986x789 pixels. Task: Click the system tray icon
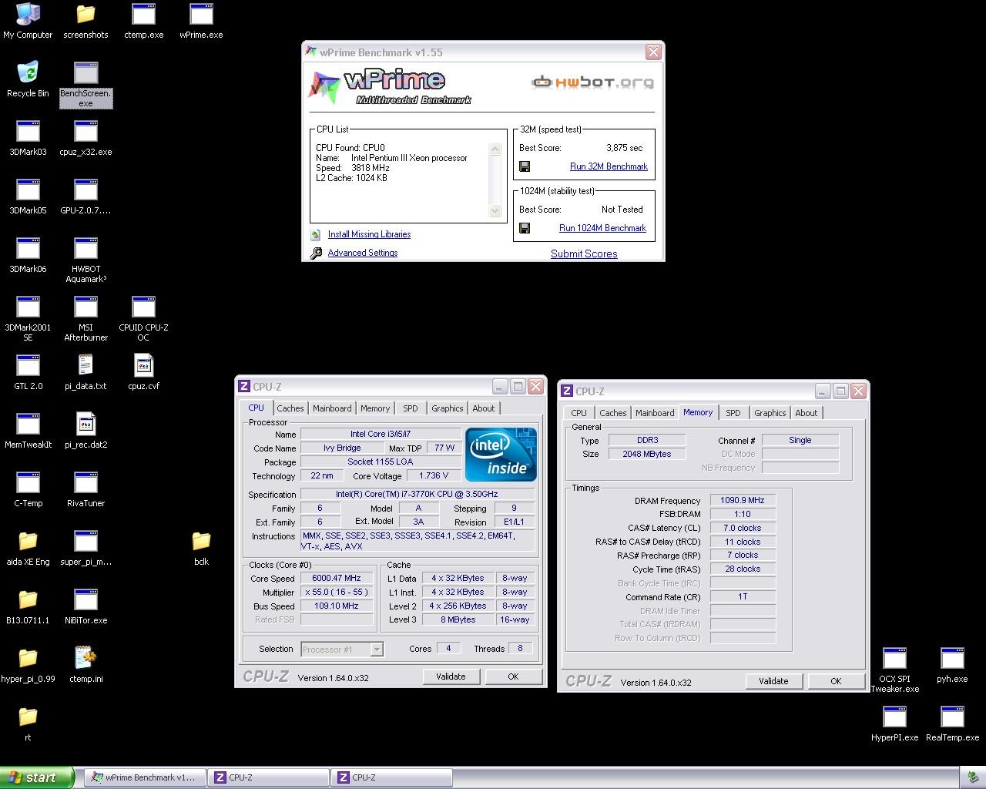click(974, 778)
